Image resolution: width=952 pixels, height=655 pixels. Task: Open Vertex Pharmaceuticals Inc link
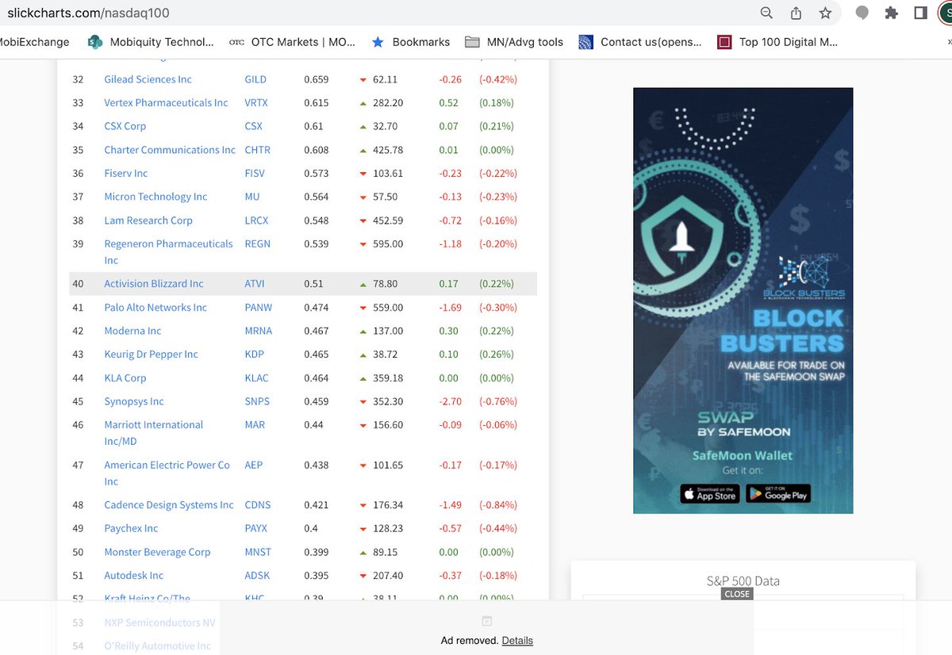pyautogui.click(x=166, y=103)
